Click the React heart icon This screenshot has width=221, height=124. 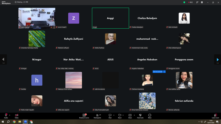click(x=120, y=116)
